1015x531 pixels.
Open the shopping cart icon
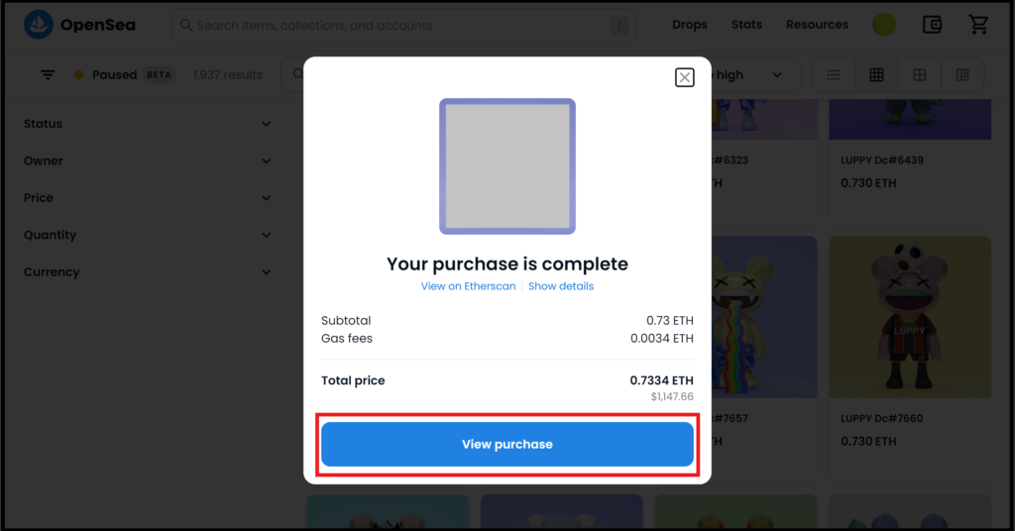978,25
